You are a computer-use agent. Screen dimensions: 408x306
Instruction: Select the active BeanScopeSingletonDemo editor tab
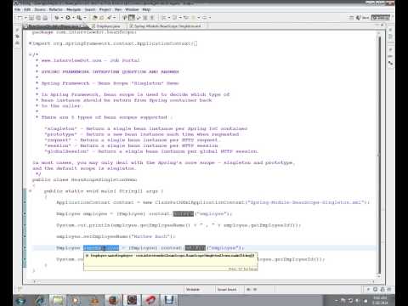tap(56, 26)
